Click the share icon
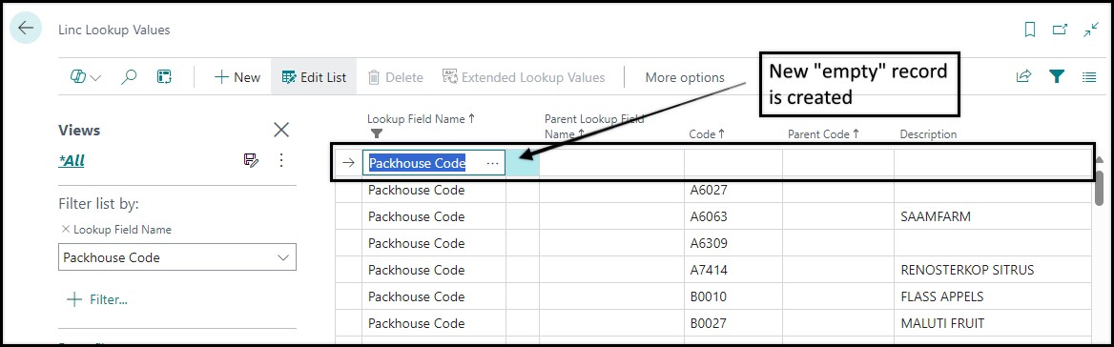 (x=1023, y=76)
